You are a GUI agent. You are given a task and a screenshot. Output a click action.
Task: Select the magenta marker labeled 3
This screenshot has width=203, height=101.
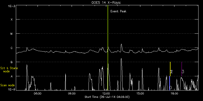pos(182,69)
